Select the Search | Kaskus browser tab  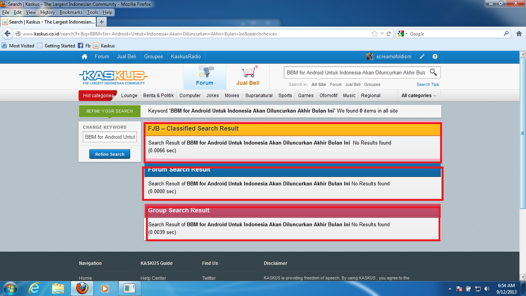tap(48, 22)
